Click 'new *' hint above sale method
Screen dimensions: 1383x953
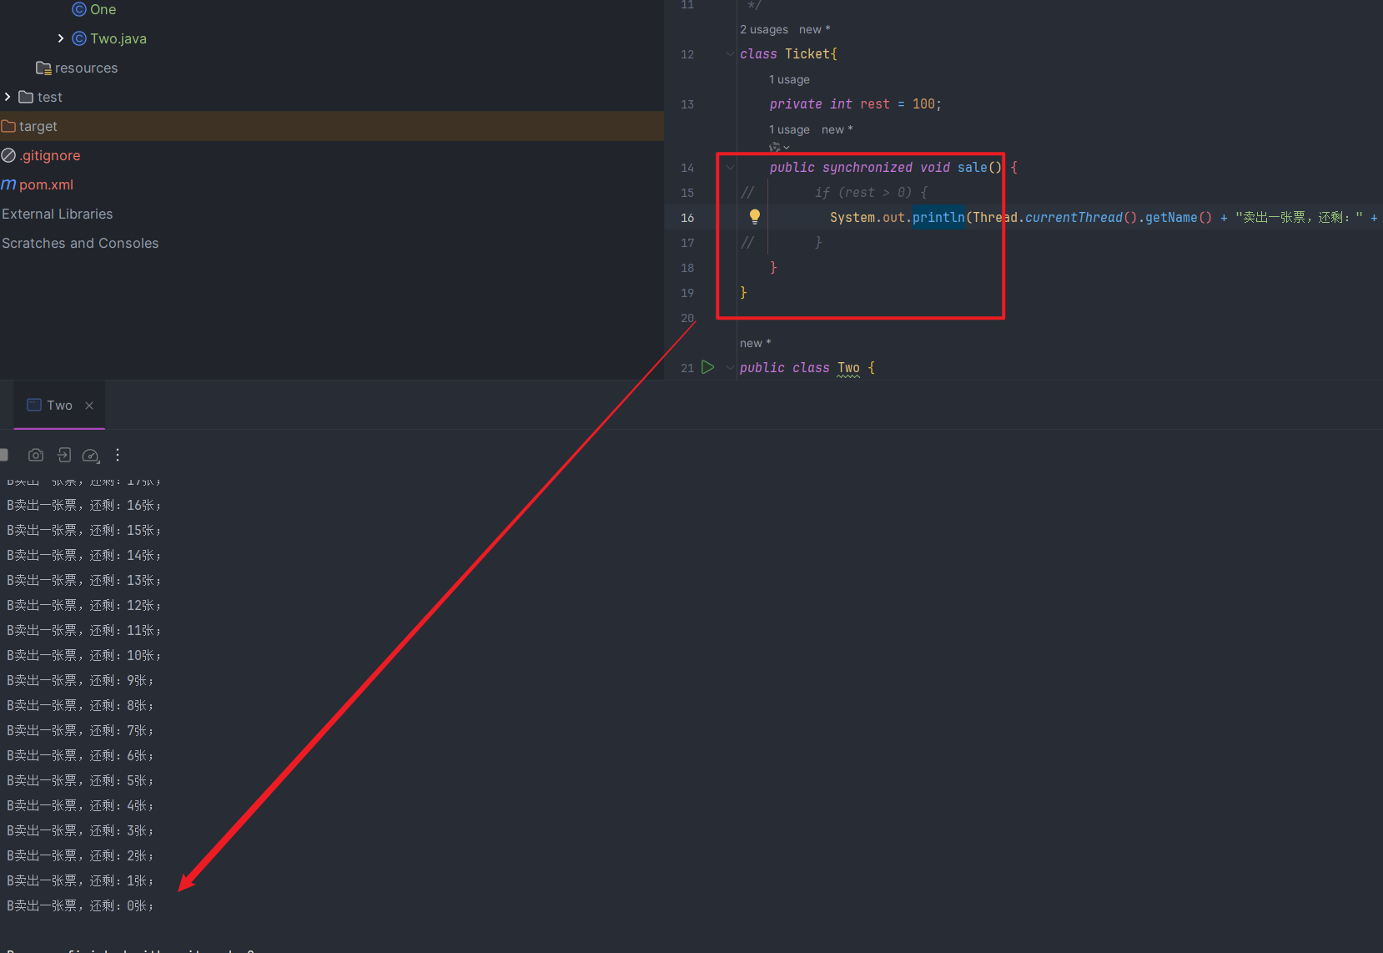coord(837,129)
